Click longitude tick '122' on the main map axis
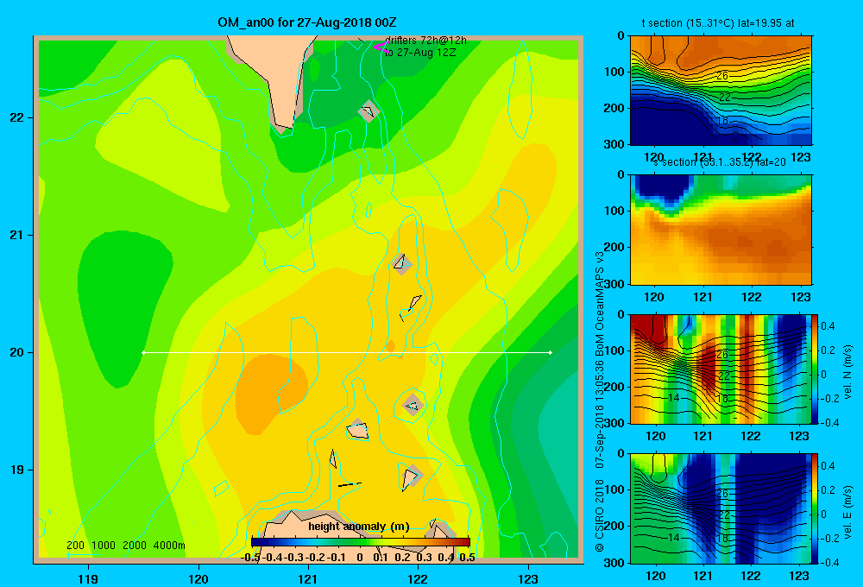This screenshot has width=863, height=587. [418, 578]
